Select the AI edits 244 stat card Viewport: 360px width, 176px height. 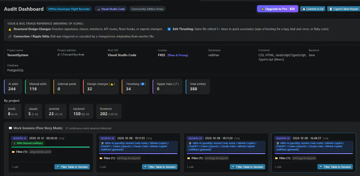coord(13,86)
